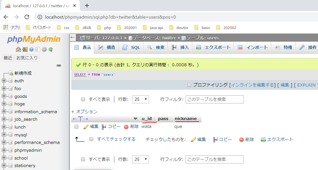This screenshot has width=318, height=170.
Task: Sort by the nickname column header
Action: (x=186, y=118)
